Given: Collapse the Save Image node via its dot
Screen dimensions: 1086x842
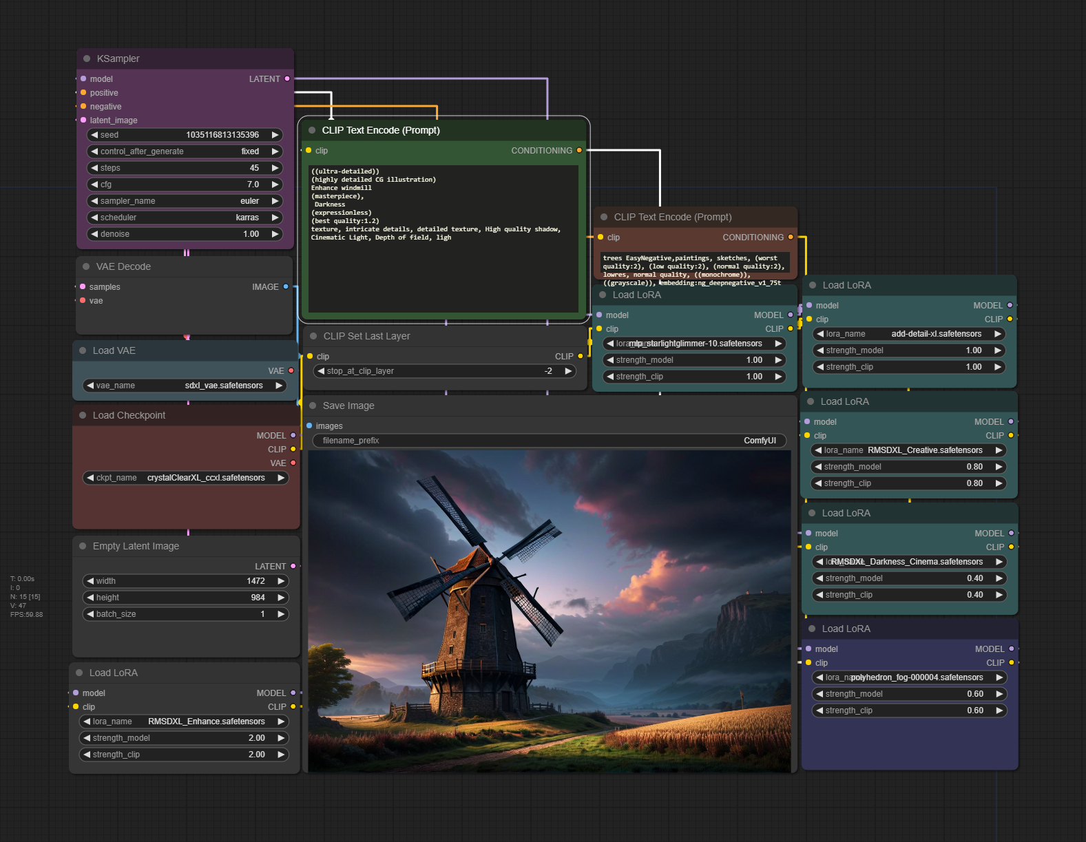Looking at the screenshot, I should tap(313, 406).
